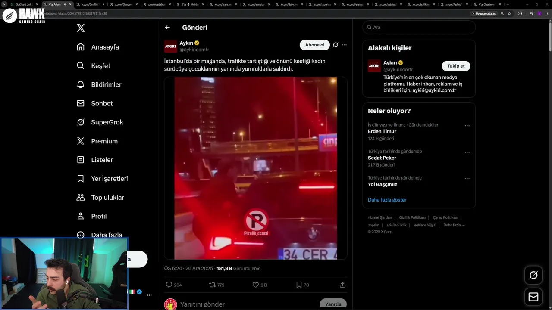This screenshot has height=310, width=552.
Task: Click the share icon under post
Action: [342, 285]
